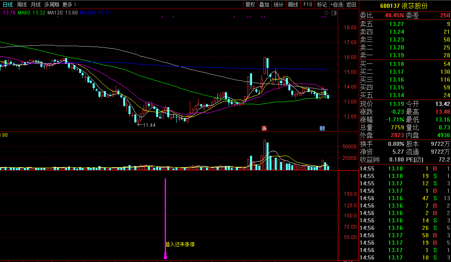Select the 14:56 trade of 26 lots

pyautogui.click(x=405, y=228)
